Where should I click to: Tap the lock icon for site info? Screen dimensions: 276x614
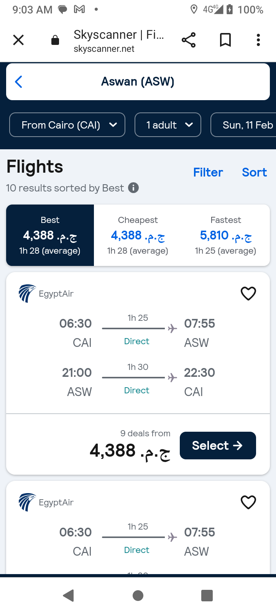(x=55, y=40)
